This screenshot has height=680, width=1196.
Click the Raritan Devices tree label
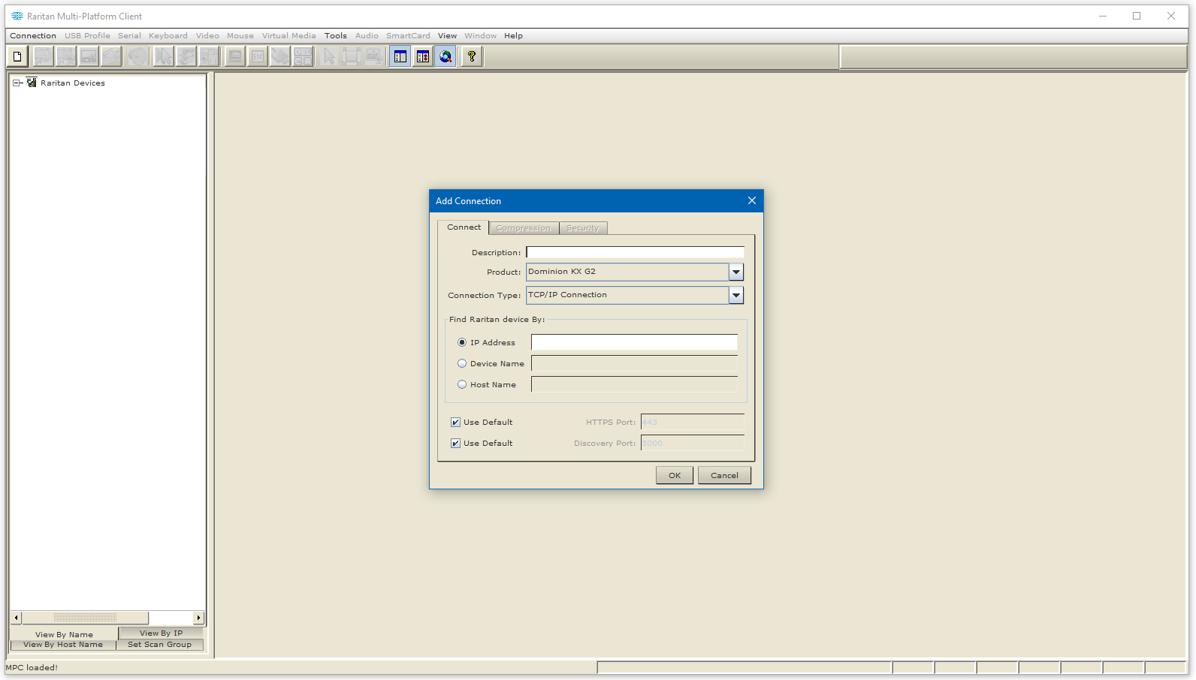pos(73,83)
